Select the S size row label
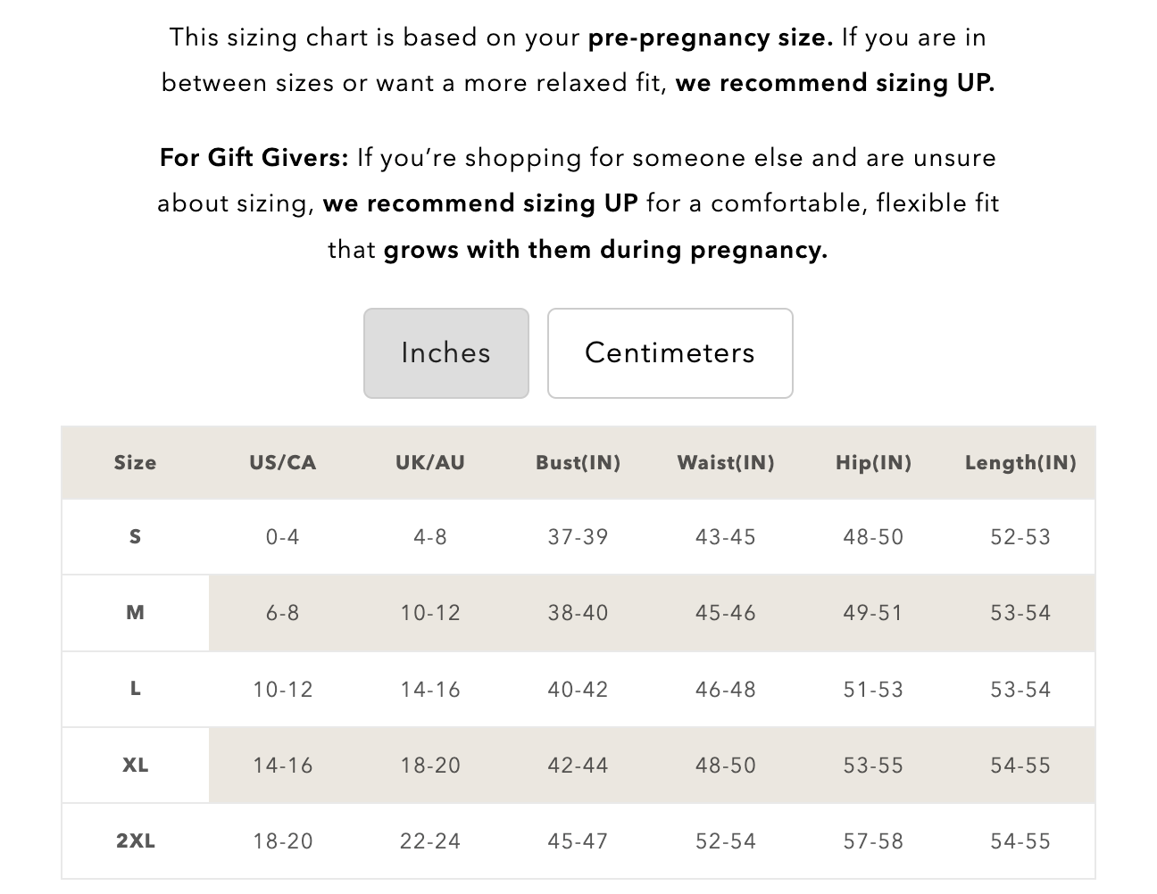The height and width of the screenshot is (894, 1157). (135, 536)
